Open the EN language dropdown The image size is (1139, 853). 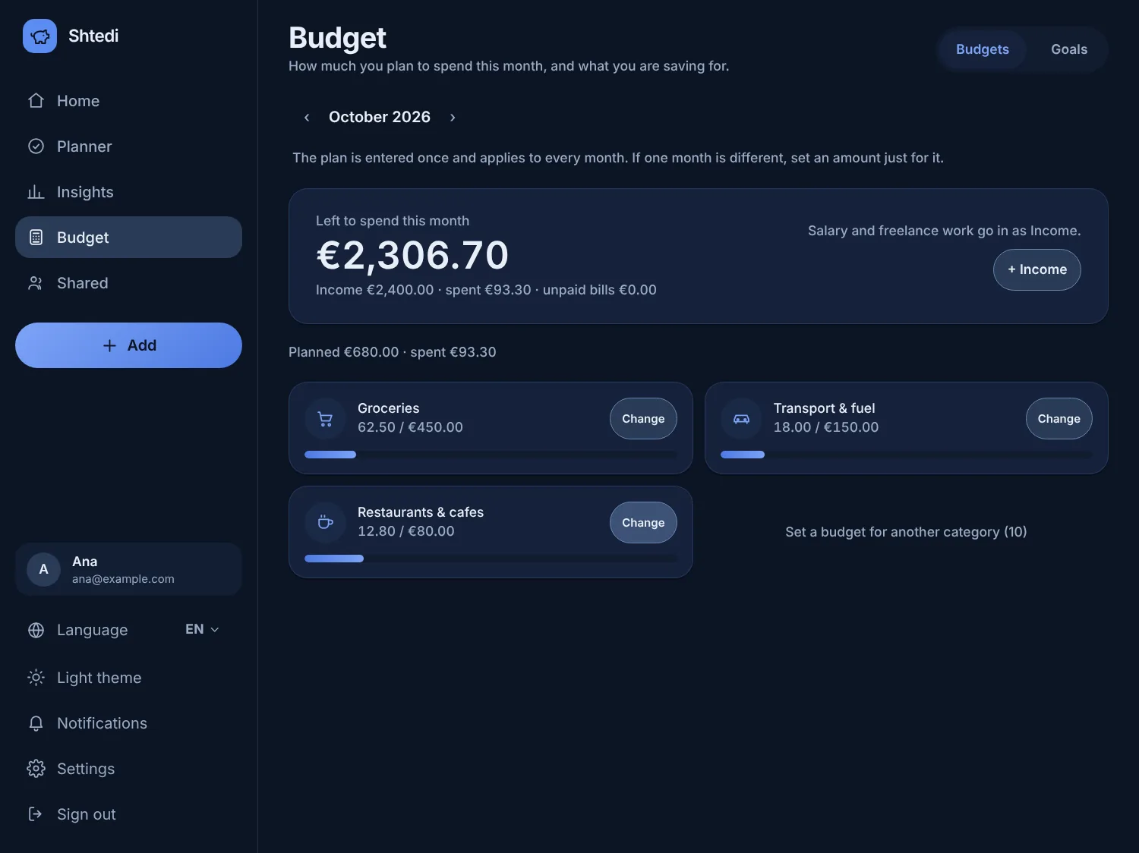202,629
